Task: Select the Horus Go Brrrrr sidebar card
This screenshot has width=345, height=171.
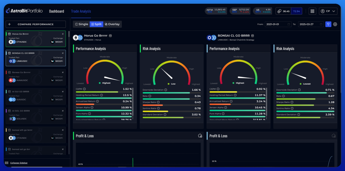Action: coord(36,39)
